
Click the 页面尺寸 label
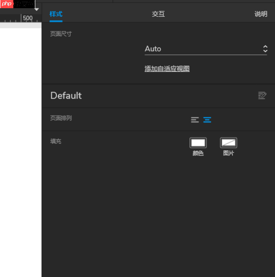pyautogui.click(x=61, y=34)
